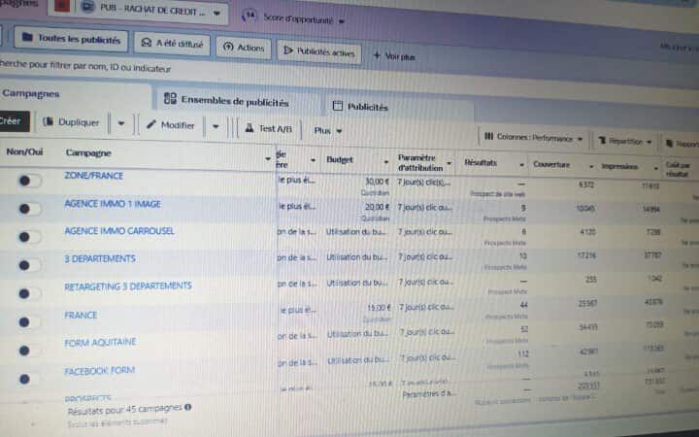Screen dimensions: 699x437
Task: Click the Non/Oui column header
Action: point(24,152)
